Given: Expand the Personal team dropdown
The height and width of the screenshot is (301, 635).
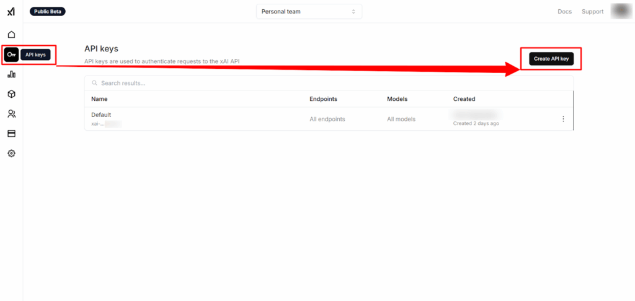Looking at the screenshot, I should coord(309,12).
